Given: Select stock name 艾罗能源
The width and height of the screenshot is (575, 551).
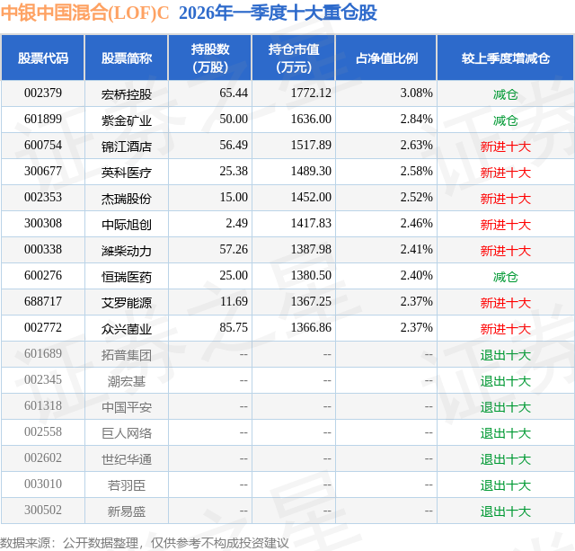Looking at the screenshot, I should point(127,303).
